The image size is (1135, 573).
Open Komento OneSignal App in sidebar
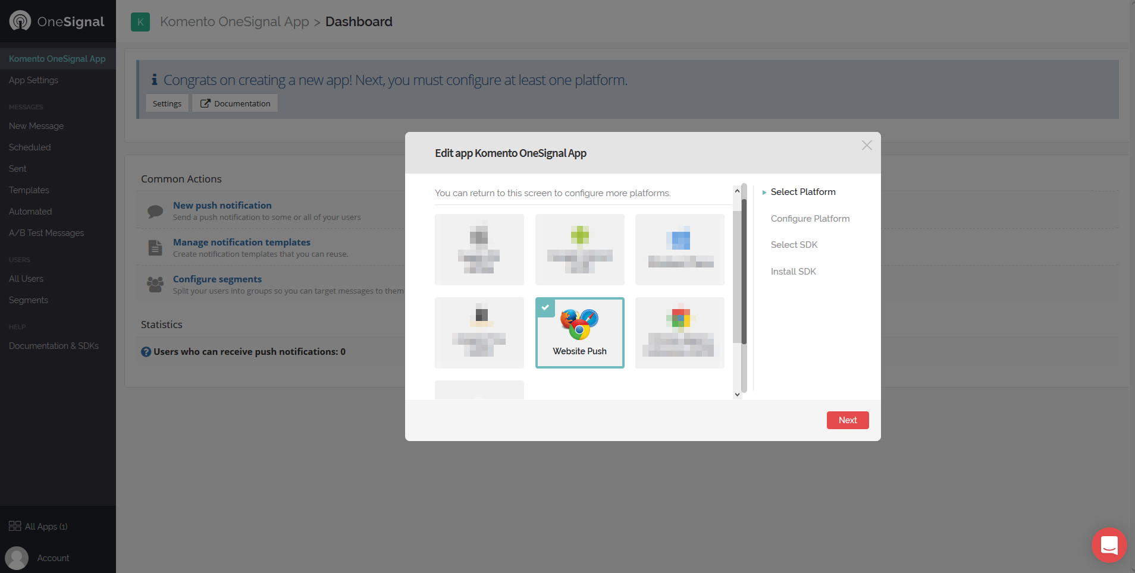tap(57, 59)
